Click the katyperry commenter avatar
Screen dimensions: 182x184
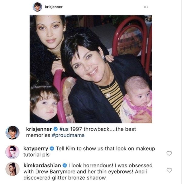pos(12,151)
